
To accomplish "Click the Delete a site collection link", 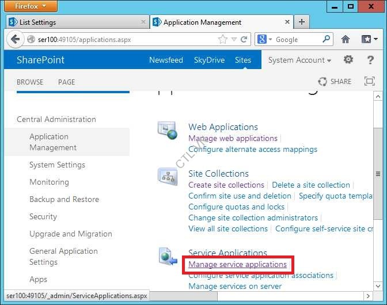I will tap(310, 185).
